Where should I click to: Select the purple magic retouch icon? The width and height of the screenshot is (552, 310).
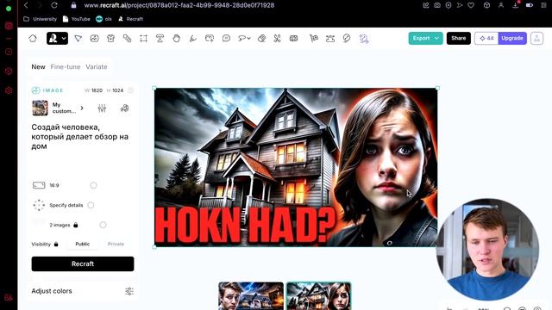click(x=364, y=38)
